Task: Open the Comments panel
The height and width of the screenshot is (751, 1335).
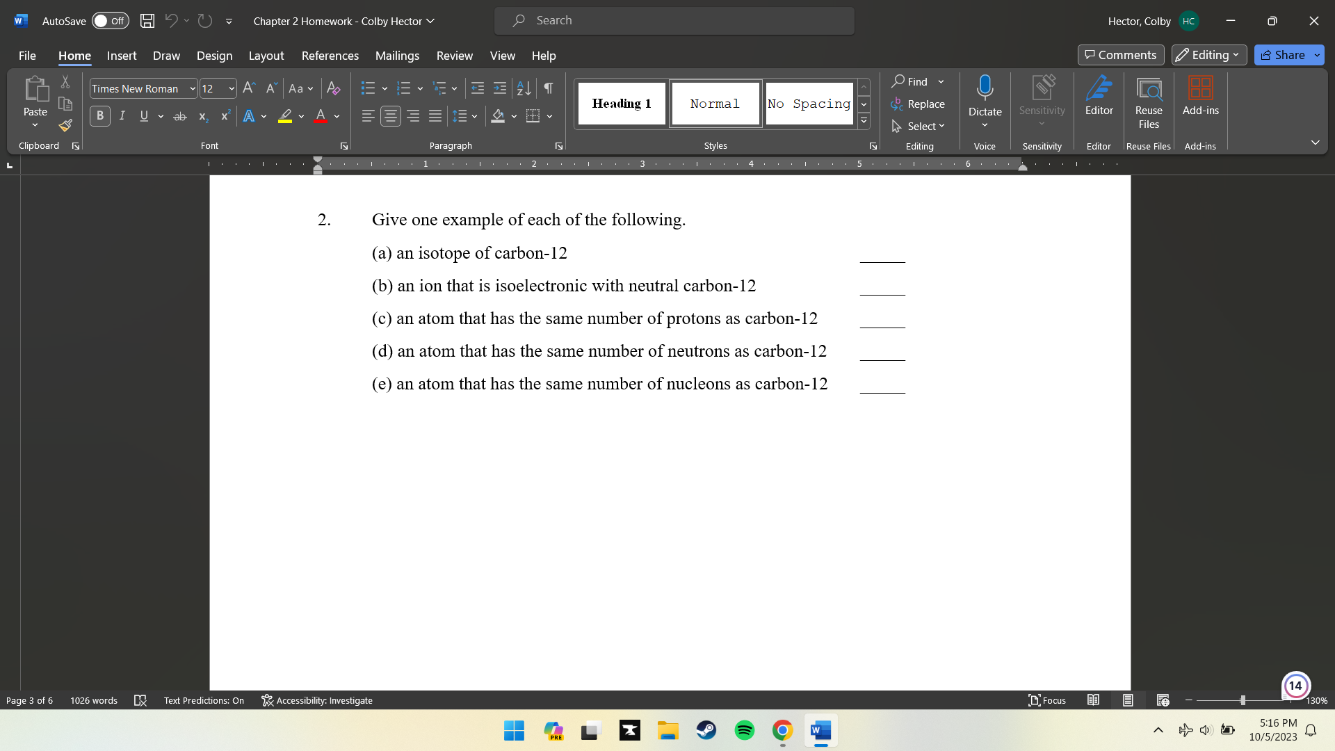Action: tap(1120, 55)
